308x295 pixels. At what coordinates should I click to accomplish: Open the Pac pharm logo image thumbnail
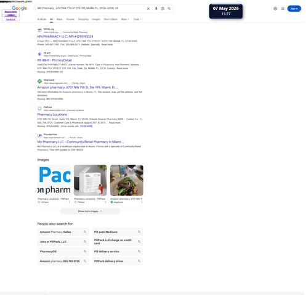[x=54, y=180]
